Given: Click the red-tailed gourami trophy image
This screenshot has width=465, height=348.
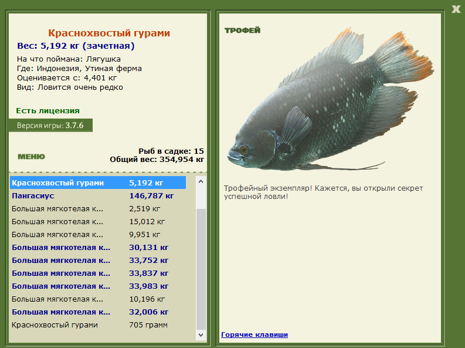Looking at the screenshot, I should 331,100.
